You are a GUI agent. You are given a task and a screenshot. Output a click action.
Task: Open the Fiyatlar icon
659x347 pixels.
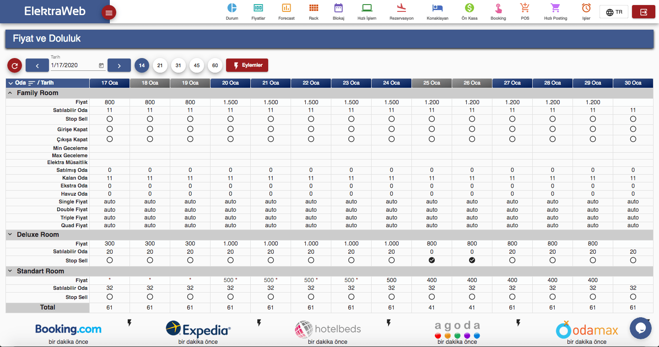258,8
